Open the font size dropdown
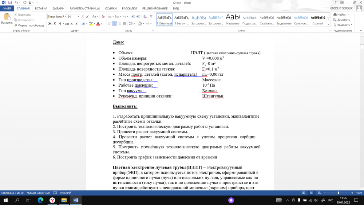 78,16
